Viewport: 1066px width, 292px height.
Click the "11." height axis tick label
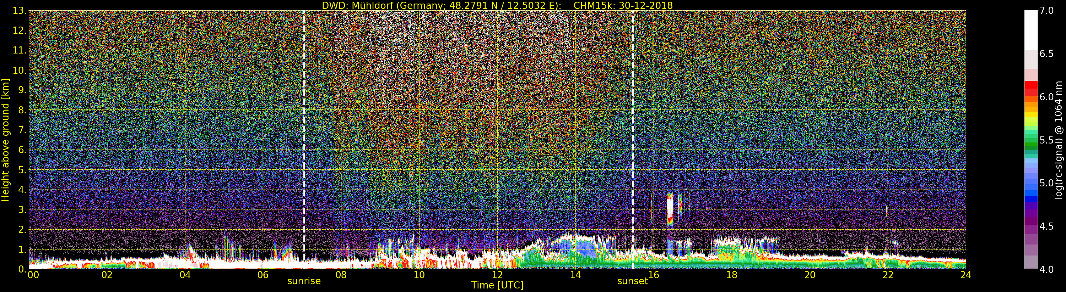(20, 50)
